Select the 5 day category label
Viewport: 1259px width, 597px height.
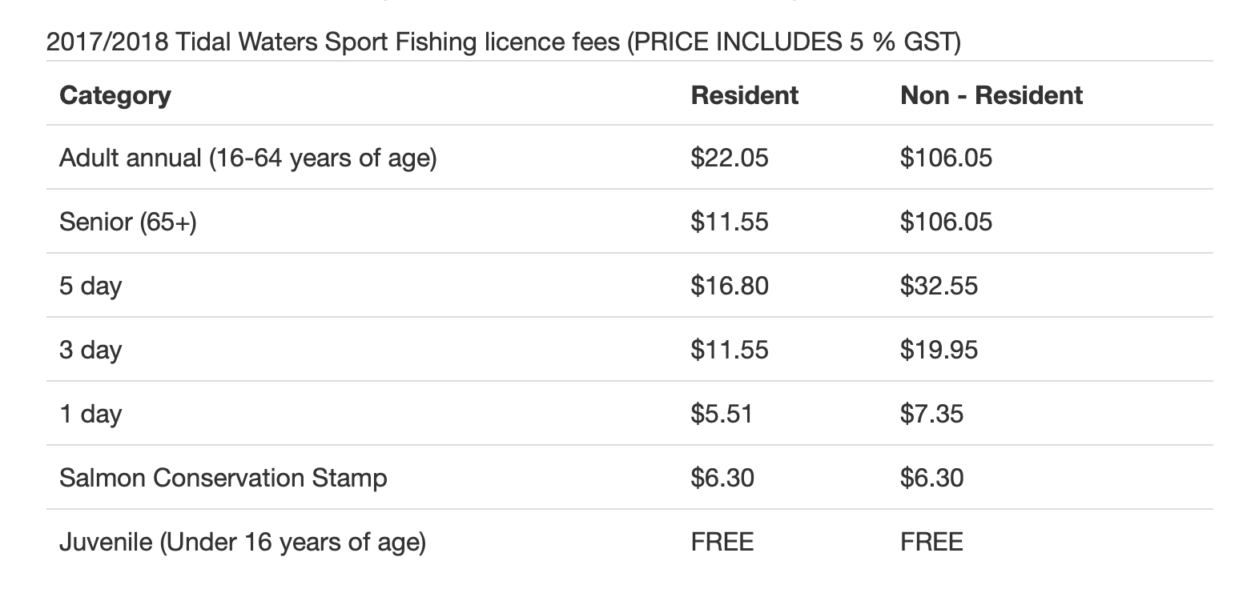90,286
